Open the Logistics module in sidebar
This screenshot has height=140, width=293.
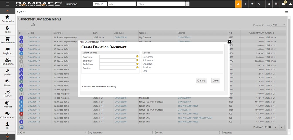pyautogui.click(x=8, y=51)
